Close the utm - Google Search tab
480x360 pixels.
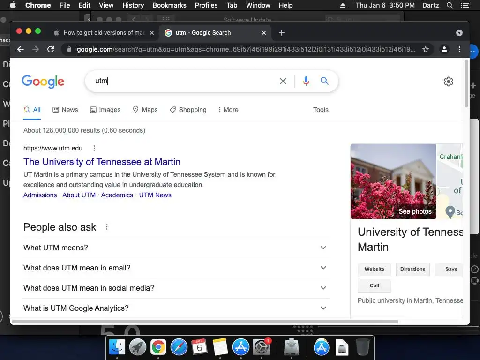pyautogui.click(x=264, y=33)
